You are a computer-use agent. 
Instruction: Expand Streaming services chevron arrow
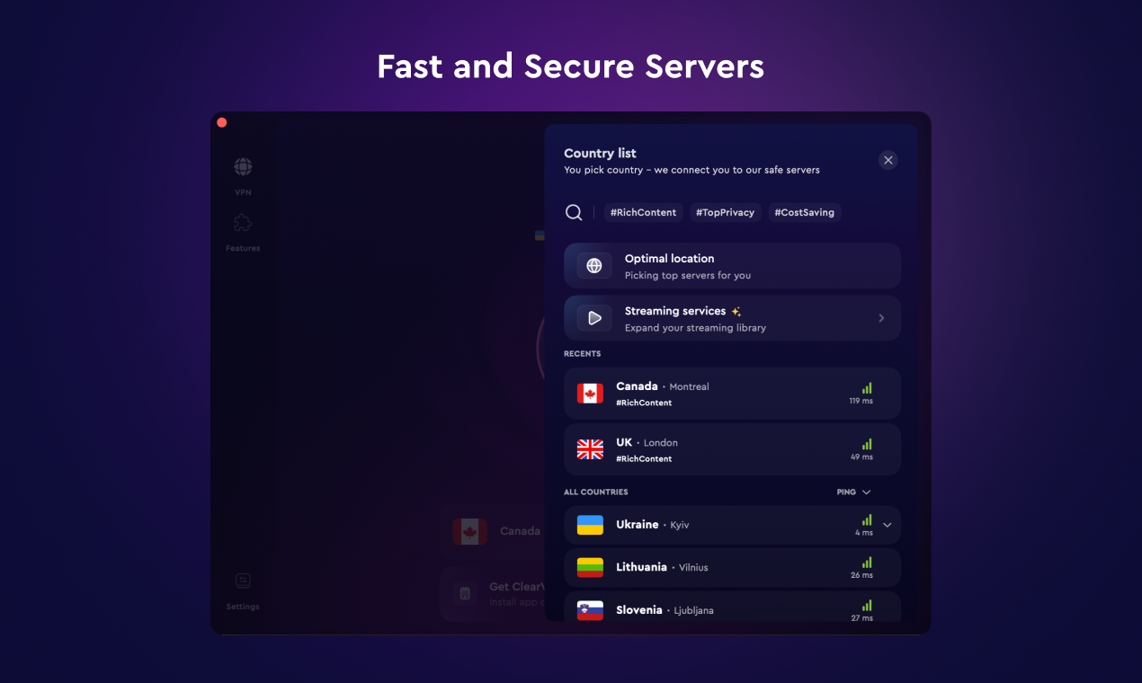[881, 318]
